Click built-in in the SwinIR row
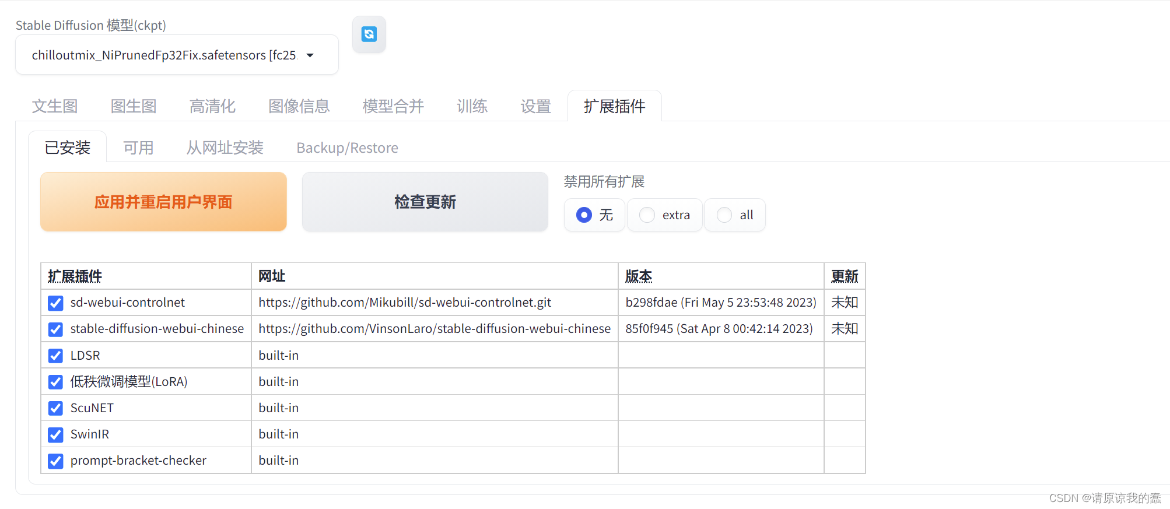Screen dimensions: 1170x509 (279, 434)
